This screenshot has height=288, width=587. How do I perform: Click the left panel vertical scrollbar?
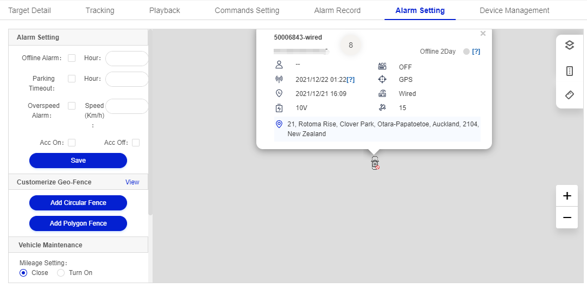(150, 125)
